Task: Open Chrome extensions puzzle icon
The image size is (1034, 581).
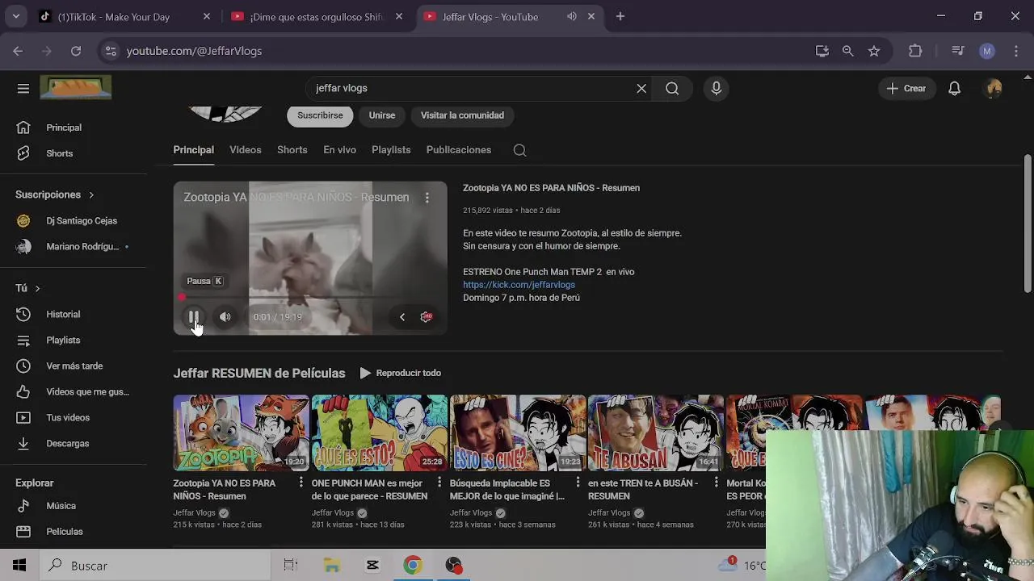Action: click(x=915, y=51)
